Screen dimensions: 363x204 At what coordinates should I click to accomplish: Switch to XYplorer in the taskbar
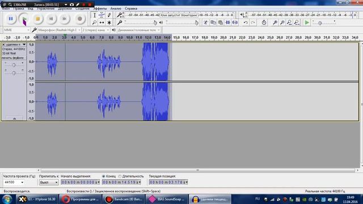coord(37,199)
